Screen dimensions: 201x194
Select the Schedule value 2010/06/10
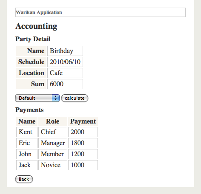(x=65, y=62)
